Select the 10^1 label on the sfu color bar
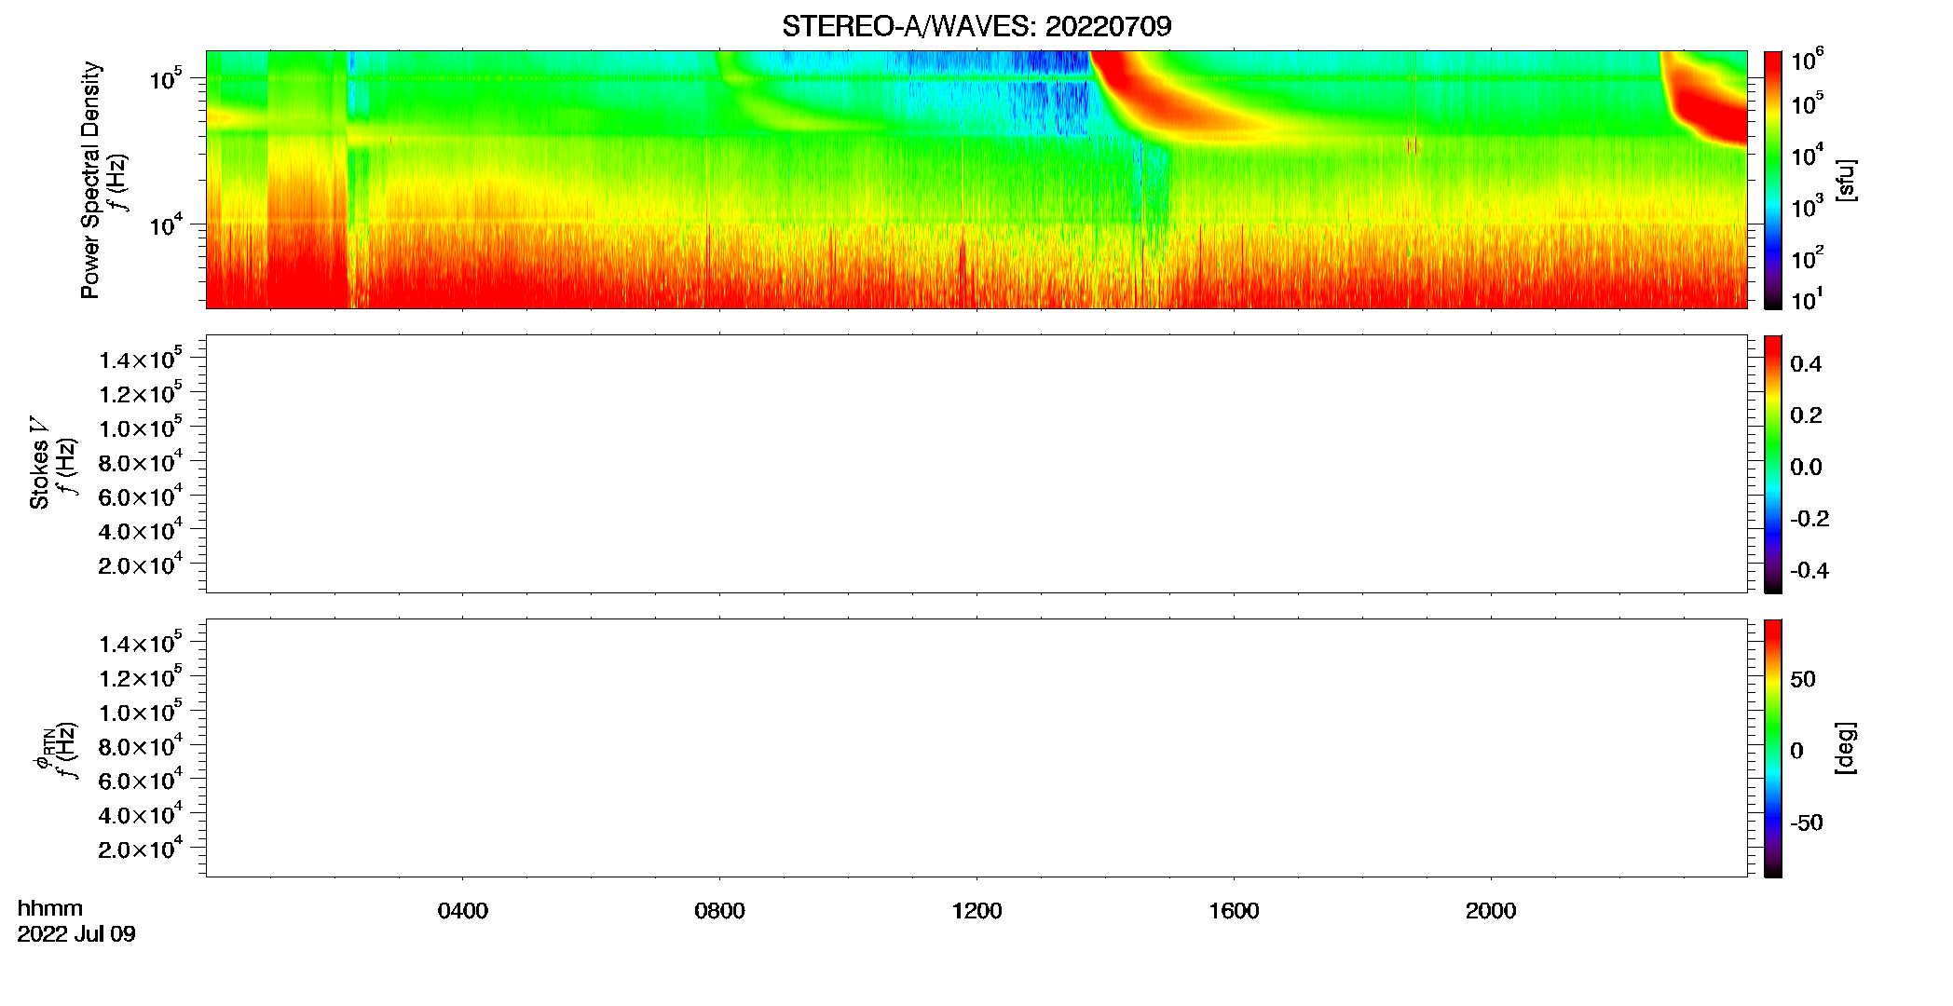This screenshot has height=1006, width=1953. [x=1807, y=299]
